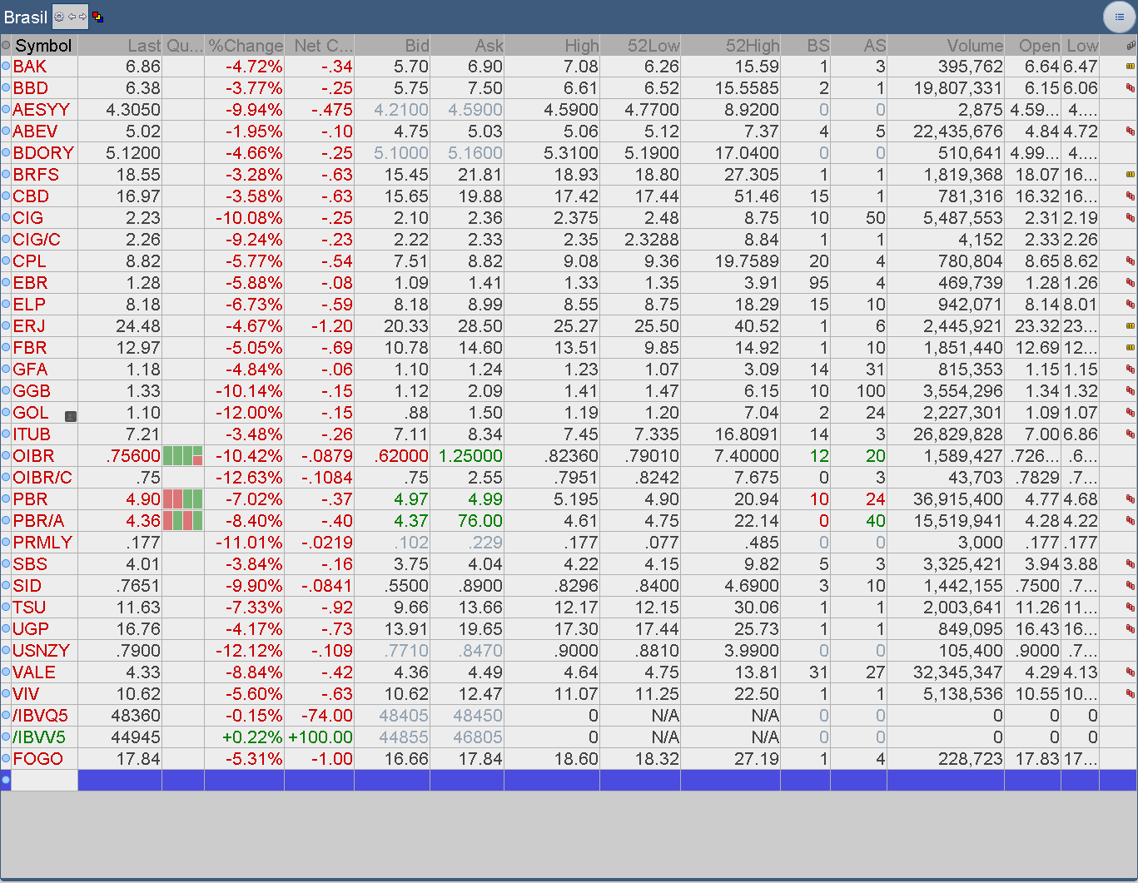Click the blue circle beside PBR
This screenshot has height=883, width=1138.
point(6,499)
